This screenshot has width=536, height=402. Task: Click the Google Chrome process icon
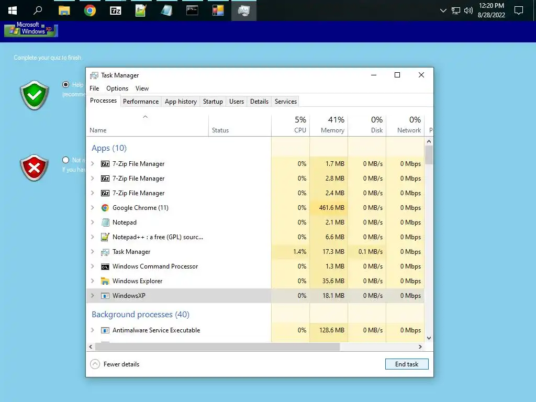click(105, 208)
